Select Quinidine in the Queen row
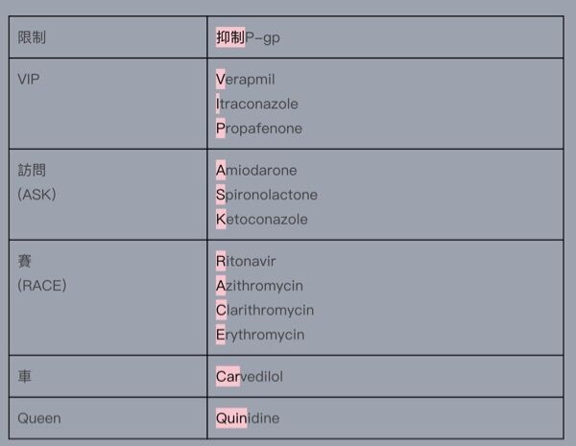 pos(248,418)
